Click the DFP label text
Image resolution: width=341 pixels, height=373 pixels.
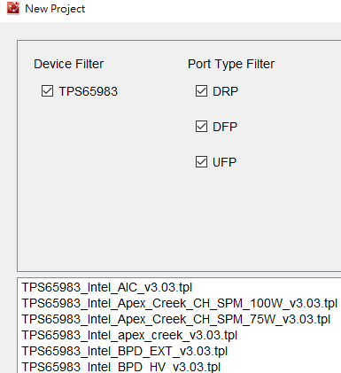[225, 127]
